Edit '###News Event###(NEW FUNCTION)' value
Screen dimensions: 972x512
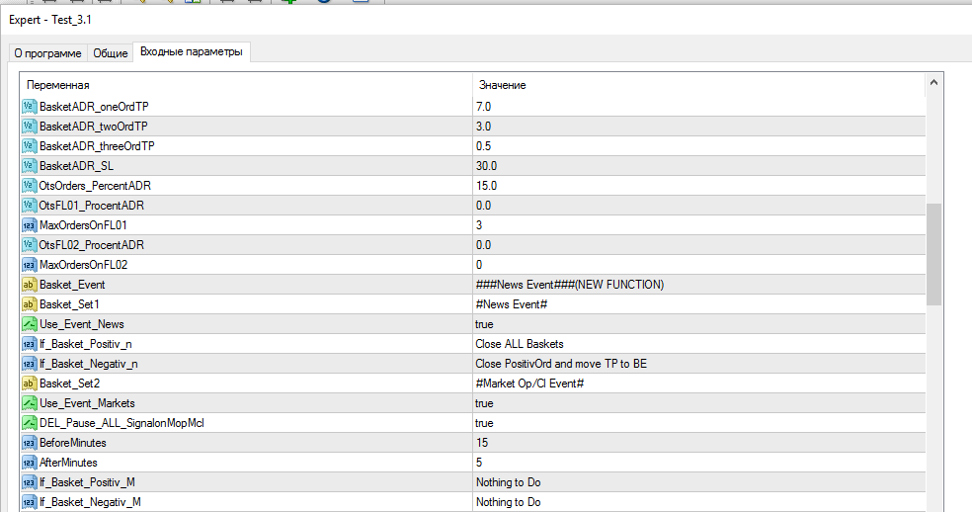point(698,285)
